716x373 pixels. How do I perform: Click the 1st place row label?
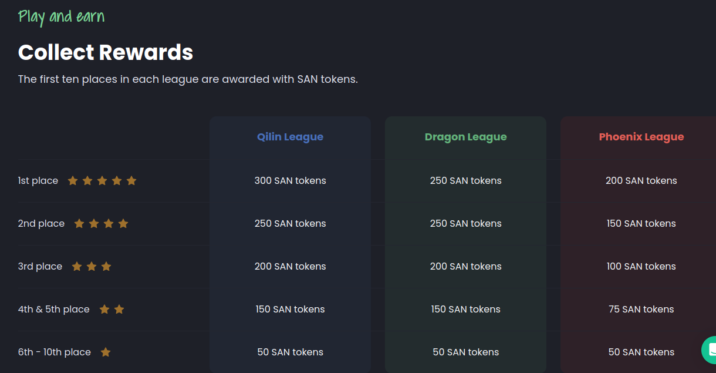pos(38,180)
